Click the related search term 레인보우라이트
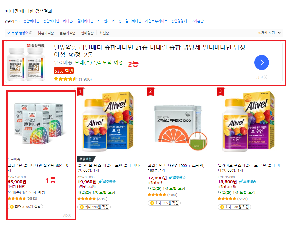Image resolution: width=289 pixels, height=227 pixels. (x=156, y=21)
